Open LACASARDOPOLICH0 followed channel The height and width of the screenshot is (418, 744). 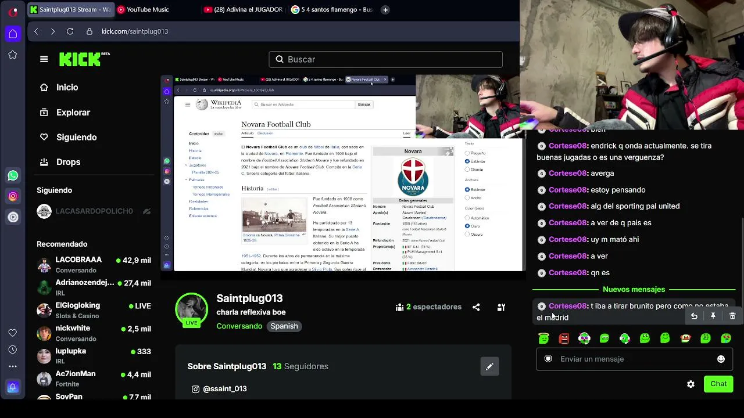pos(94,211)
